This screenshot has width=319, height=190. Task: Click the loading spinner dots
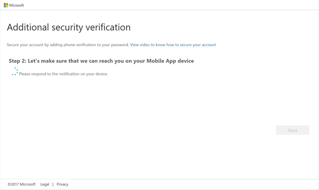coord(15,72)
